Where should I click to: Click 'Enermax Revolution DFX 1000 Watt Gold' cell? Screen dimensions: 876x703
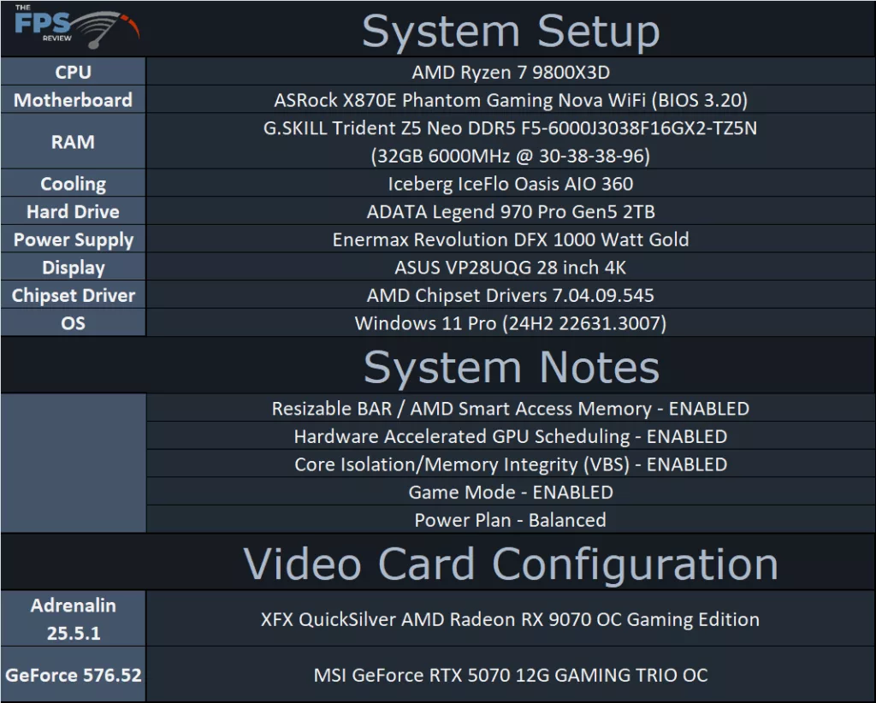(511, 239)
